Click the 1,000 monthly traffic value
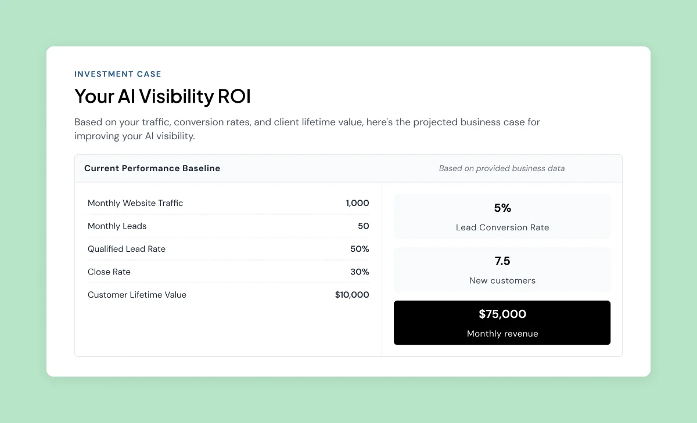The image size is (697, 423). 357,203
